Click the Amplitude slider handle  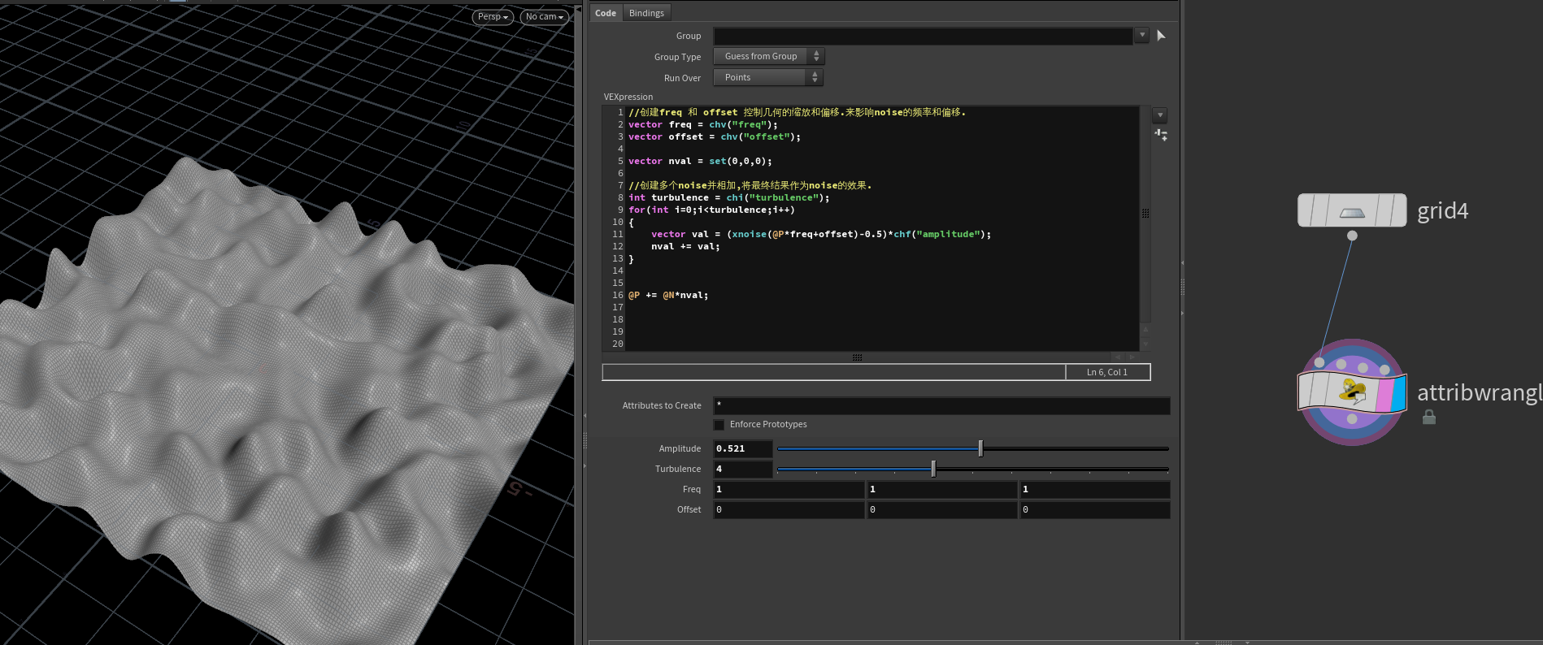point(980,448)
